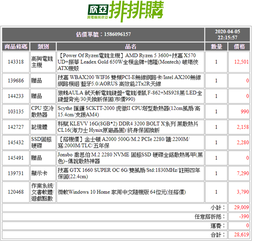Click the 欣亞 排排購 logo
The height and width of the screenshot is (241, 253).
[x=126, y=11]
